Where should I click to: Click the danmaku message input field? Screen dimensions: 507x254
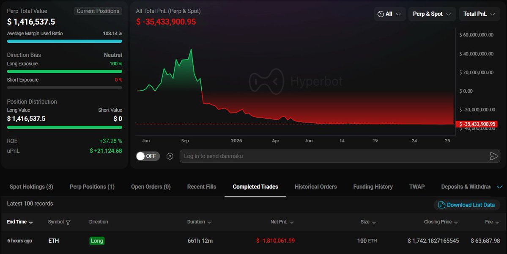pyautogui.click(x=333, y=156)
